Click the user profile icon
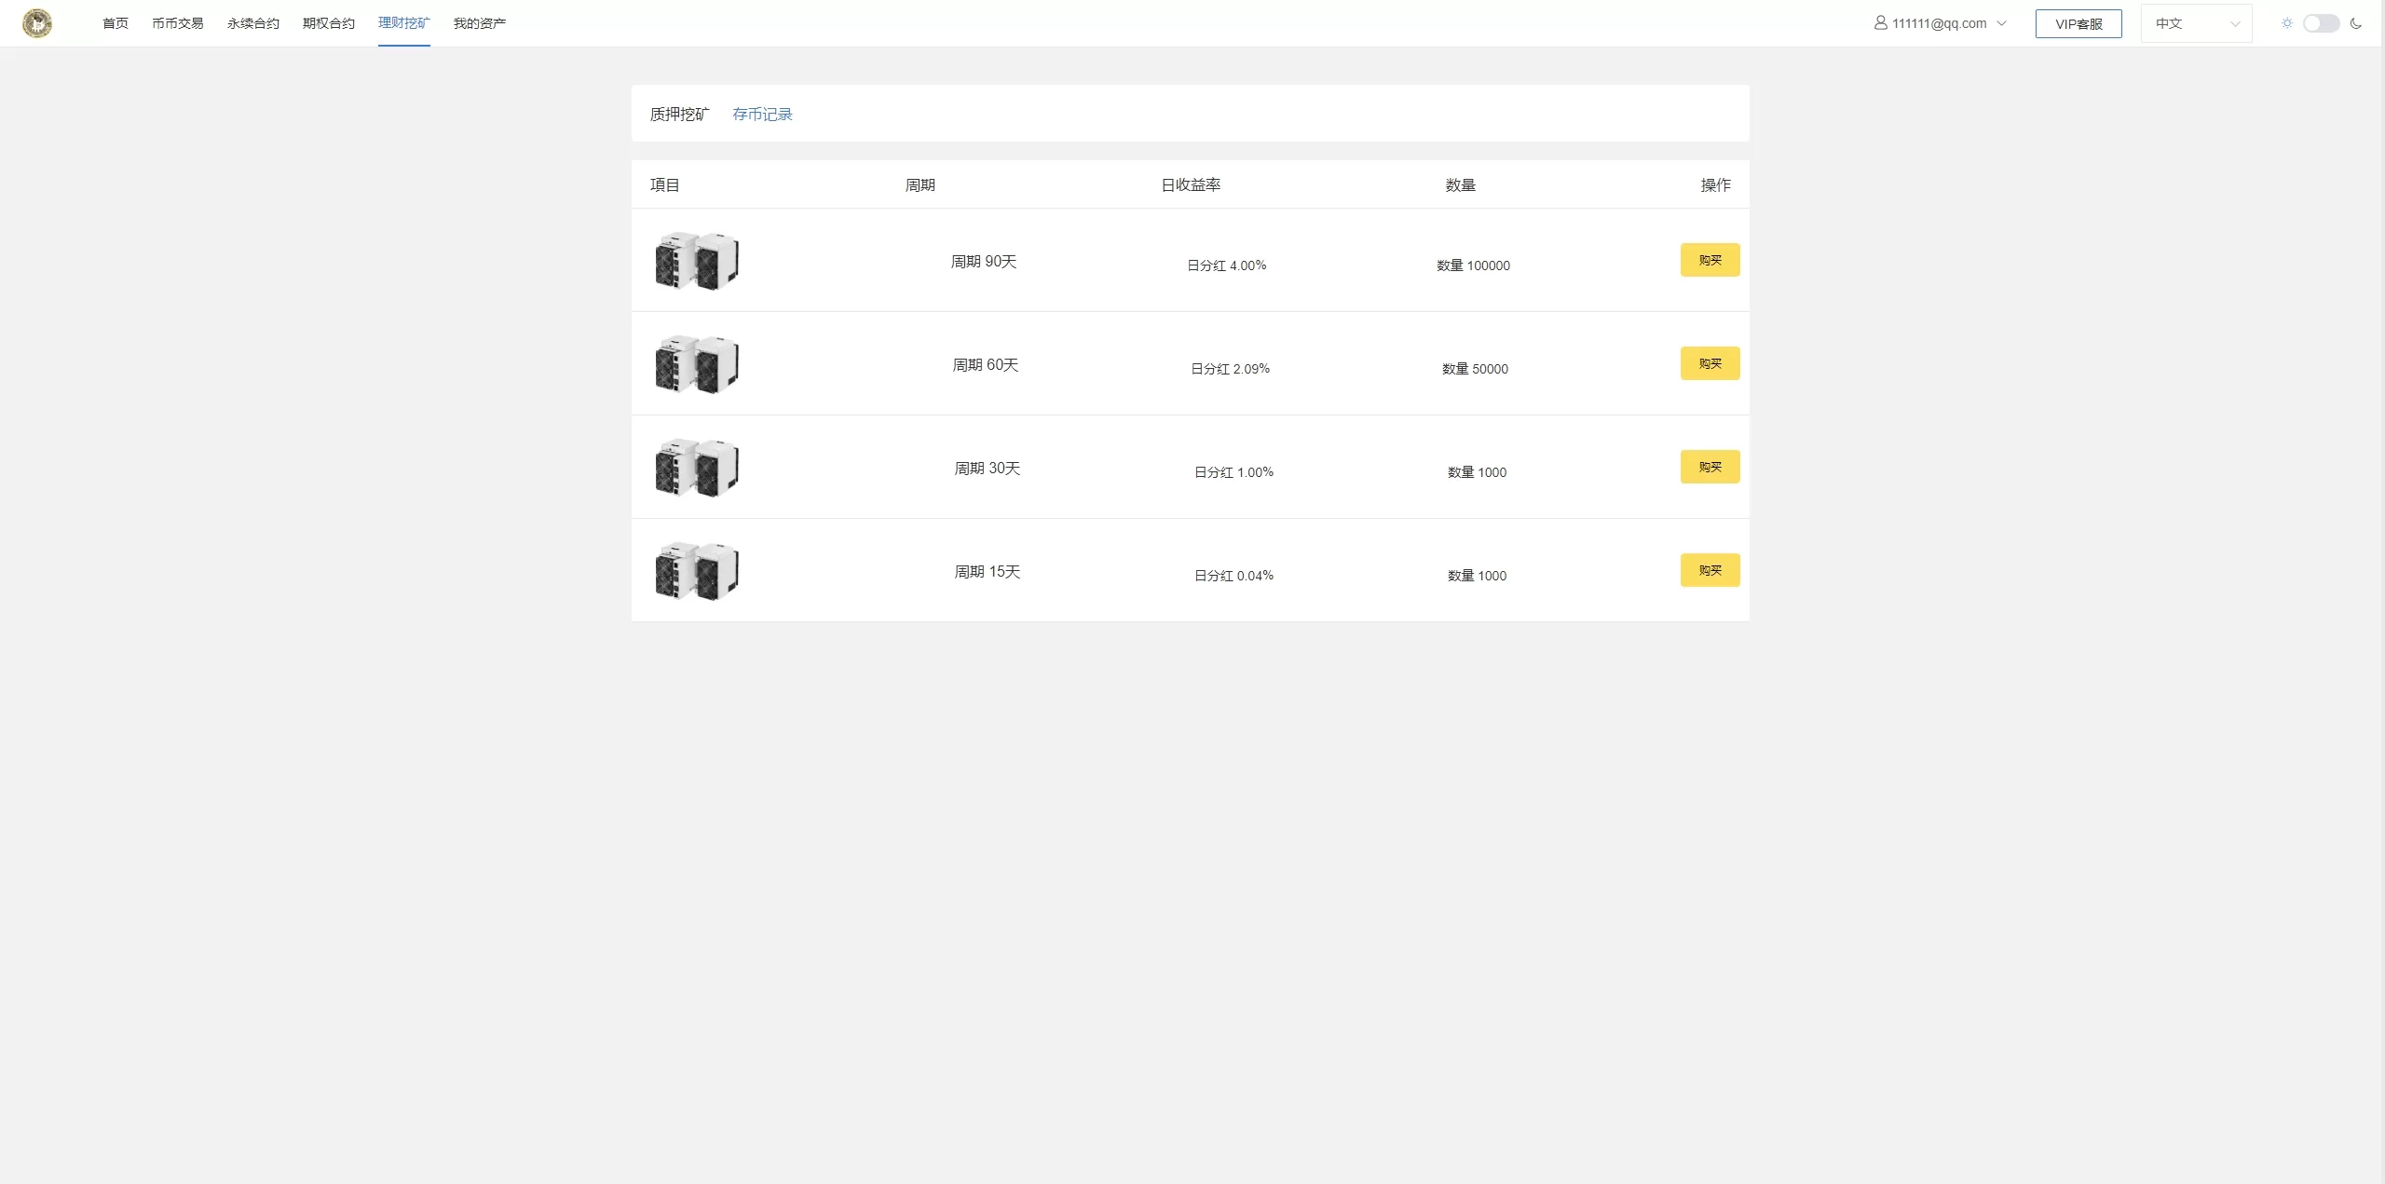 click(1880, 23)
